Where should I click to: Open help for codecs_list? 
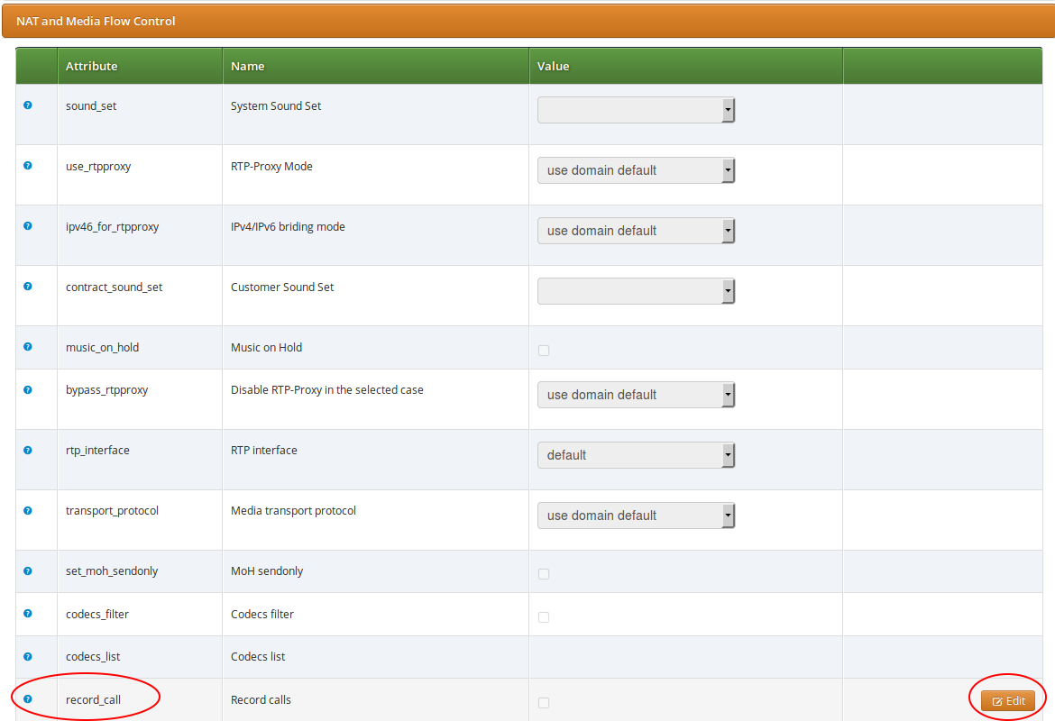(x=27, y=656)
